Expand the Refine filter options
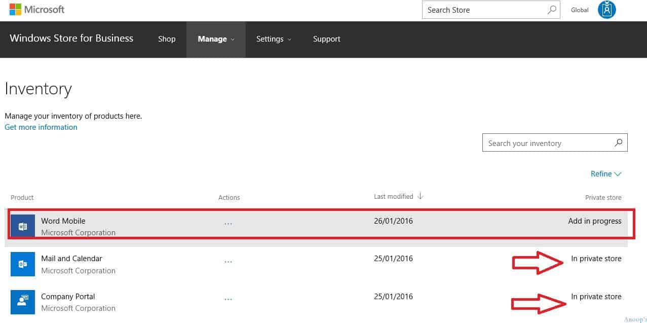The image size is (647, 323). coord(606,174)
